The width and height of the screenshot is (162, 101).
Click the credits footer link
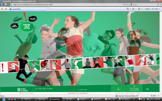(138, 93)
